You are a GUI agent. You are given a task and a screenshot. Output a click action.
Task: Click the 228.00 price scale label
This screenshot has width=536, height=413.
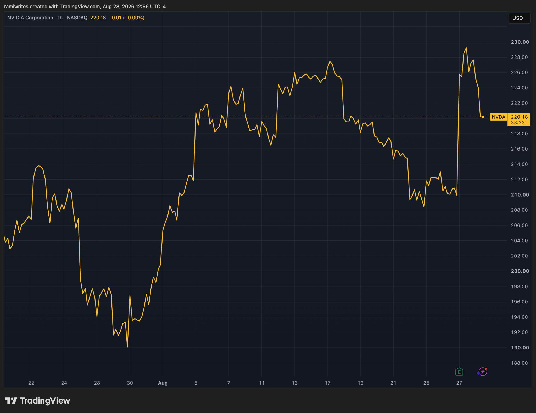pos(519,57)
